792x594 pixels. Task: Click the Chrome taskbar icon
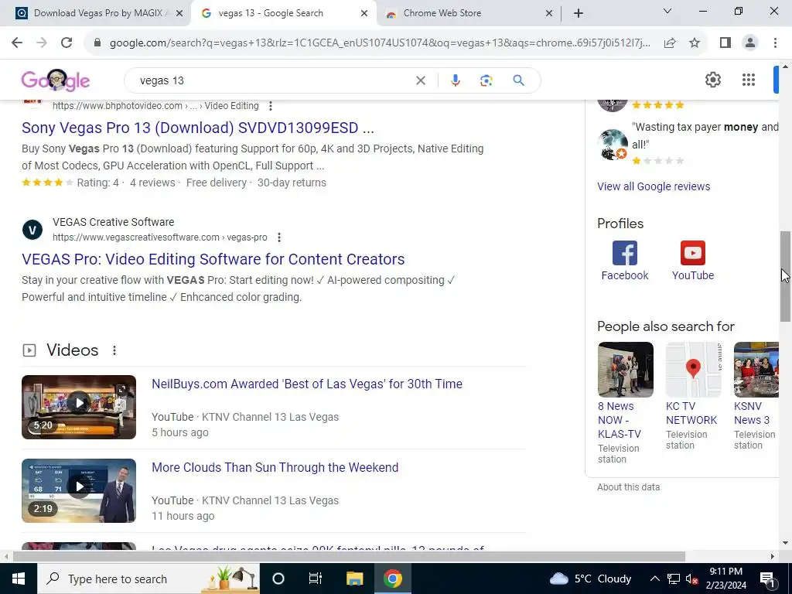point(392,579)
